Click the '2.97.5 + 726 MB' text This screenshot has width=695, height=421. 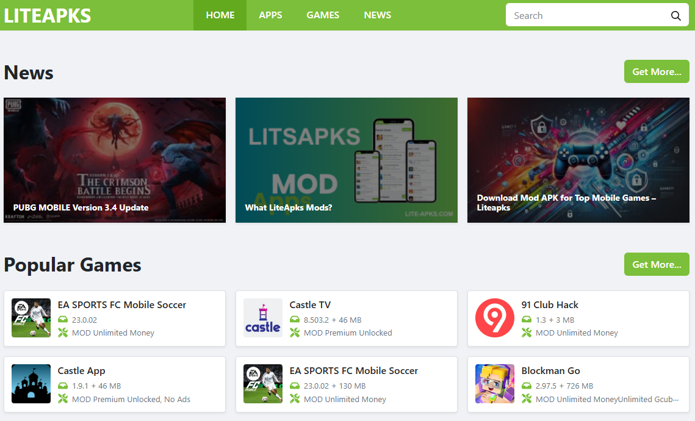pos(564,386)
